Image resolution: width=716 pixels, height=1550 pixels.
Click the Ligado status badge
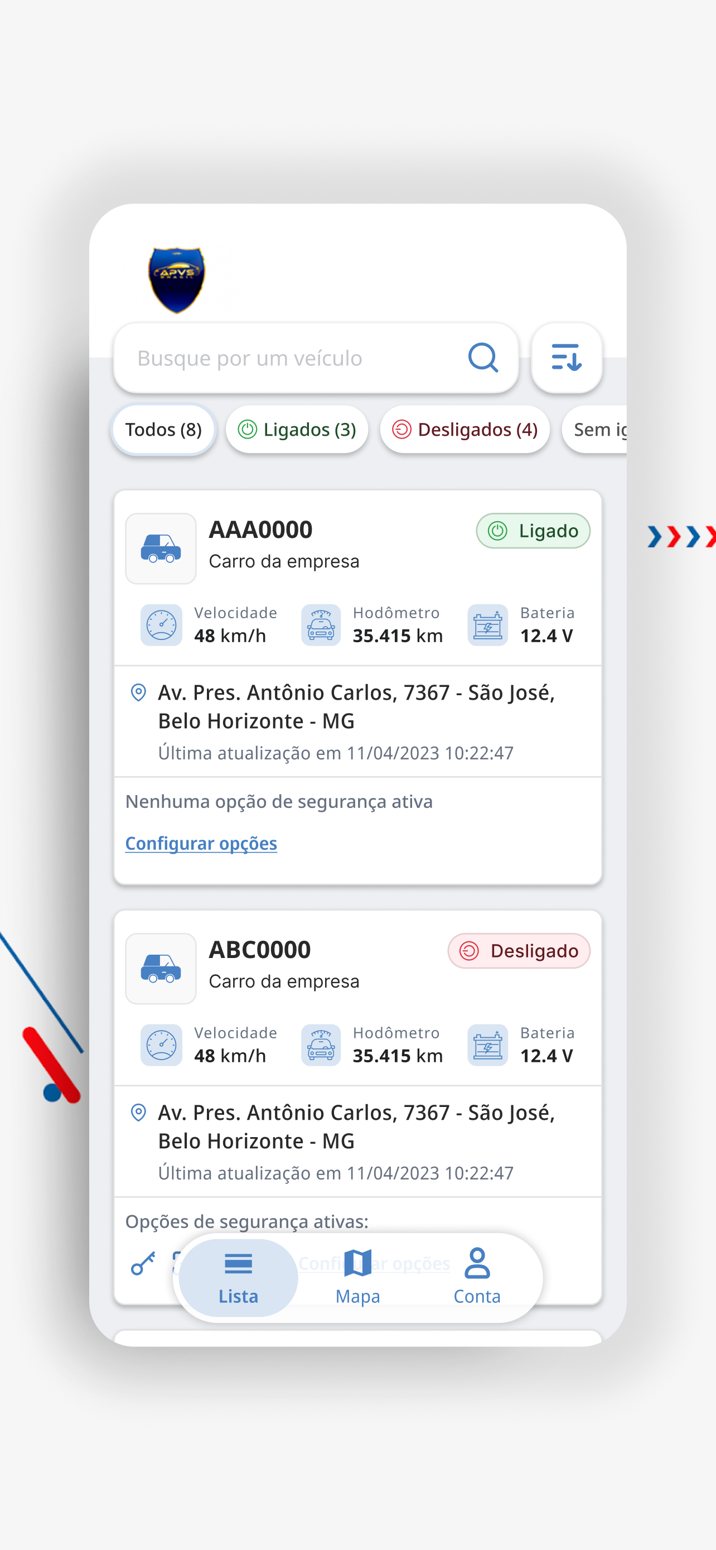click(533, 531)
